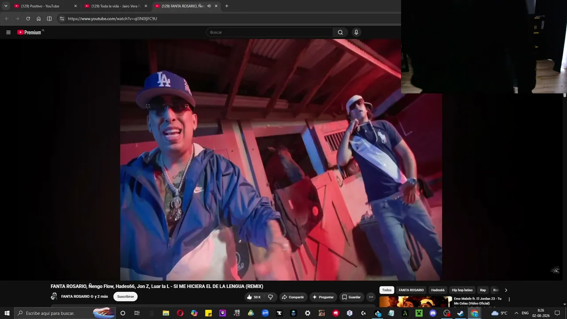Open the weather widget showing 9°C
The image size is (567, 319).
499,313
